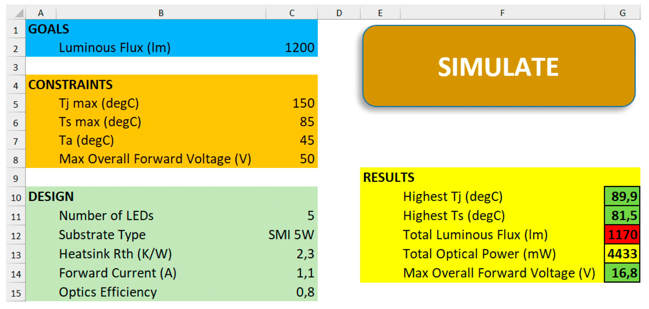Change the Number of LEDs value
The width and height of the screenshot is (649, 309).
tap(310, 216)
